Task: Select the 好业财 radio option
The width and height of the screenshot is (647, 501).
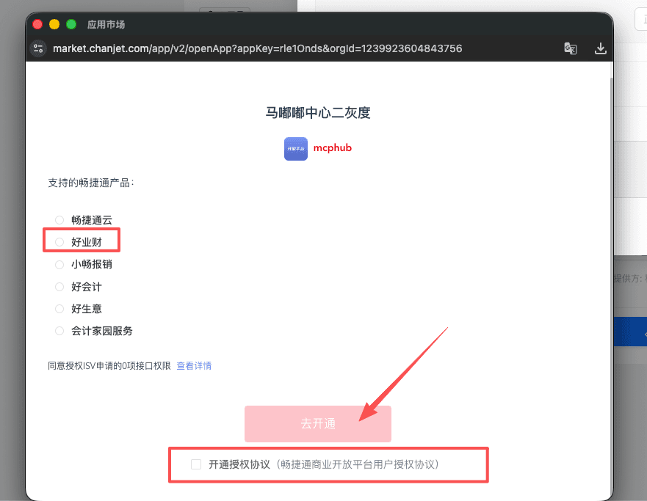Action: coord(59,242)
